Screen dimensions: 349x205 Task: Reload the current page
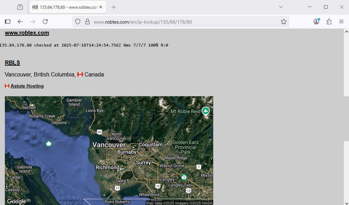(x=45, y=22)
